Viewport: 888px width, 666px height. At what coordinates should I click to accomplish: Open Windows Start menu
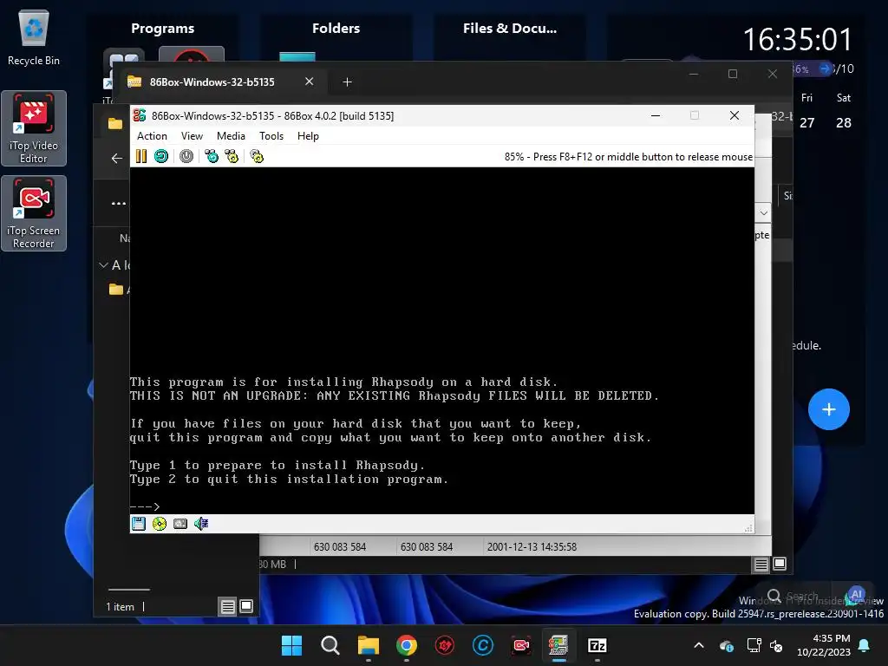point(291,645)
